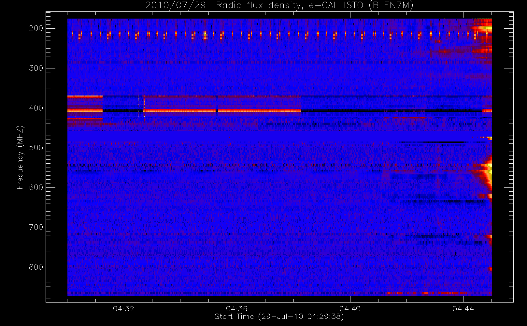The width and height of the screenshot is (527, 326).
Task: Click the red-orange band at 408 MHz near 04:34
Action: pos(179,111)
